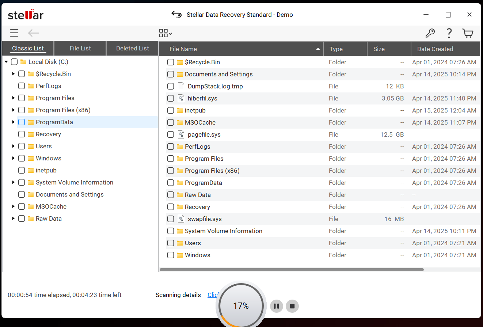Open the scanning details link
483x327 pixels.
click(213, 295)
